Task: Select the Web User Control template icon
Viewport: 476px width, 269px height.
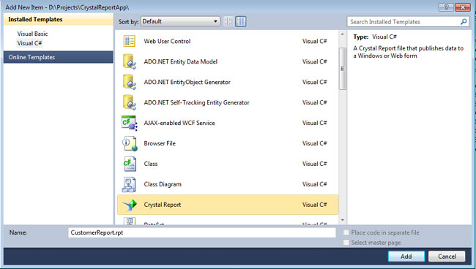Action: point(130,41)
